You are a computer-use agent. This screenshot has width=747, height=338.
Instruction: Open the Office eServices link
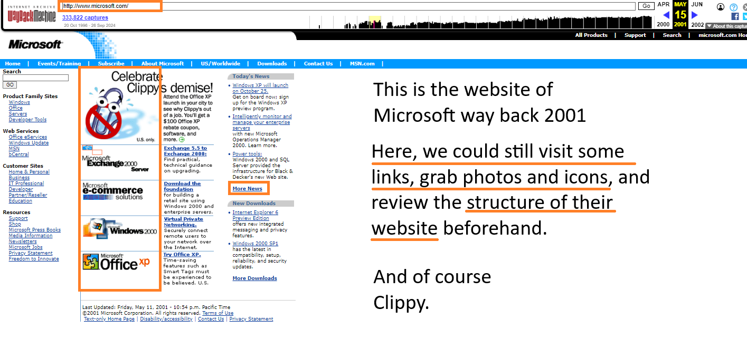coord(27,137)
